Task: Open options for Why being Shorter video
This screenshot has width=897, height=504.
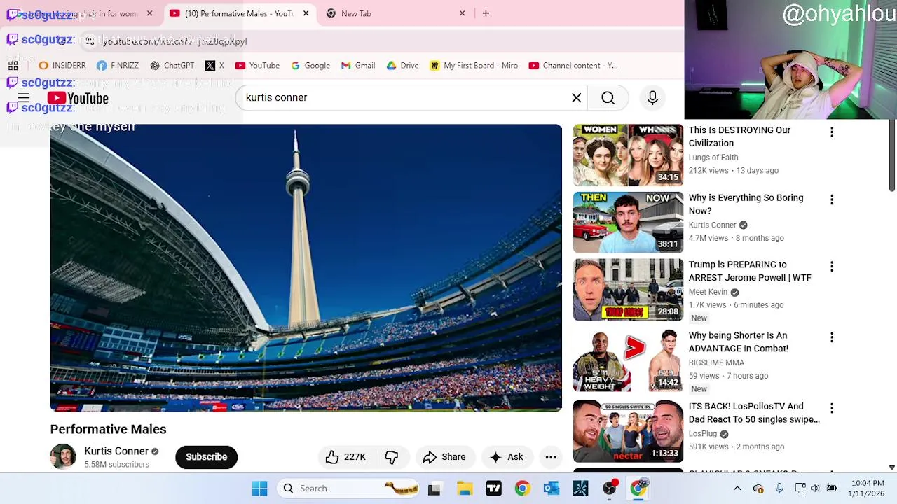Action: [832, 337]
